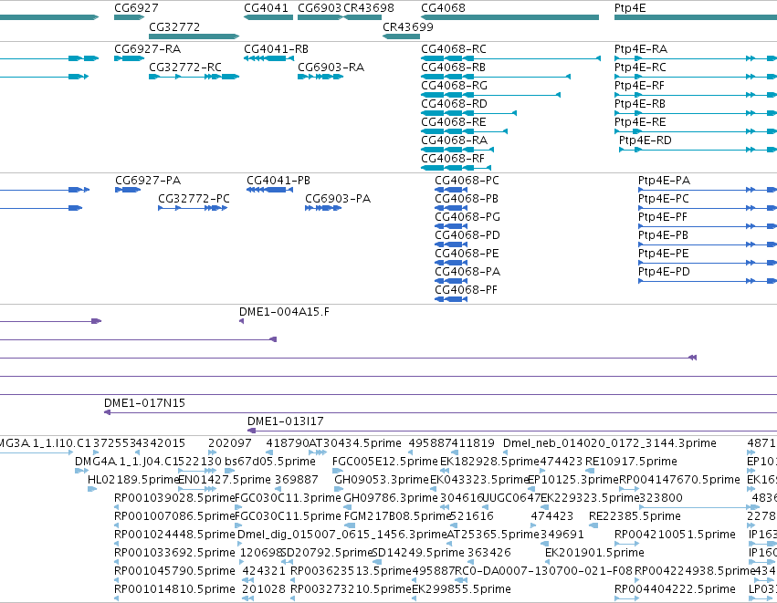
Task: Select transcript CG6927-RA
Action: (x=129, y=58)
